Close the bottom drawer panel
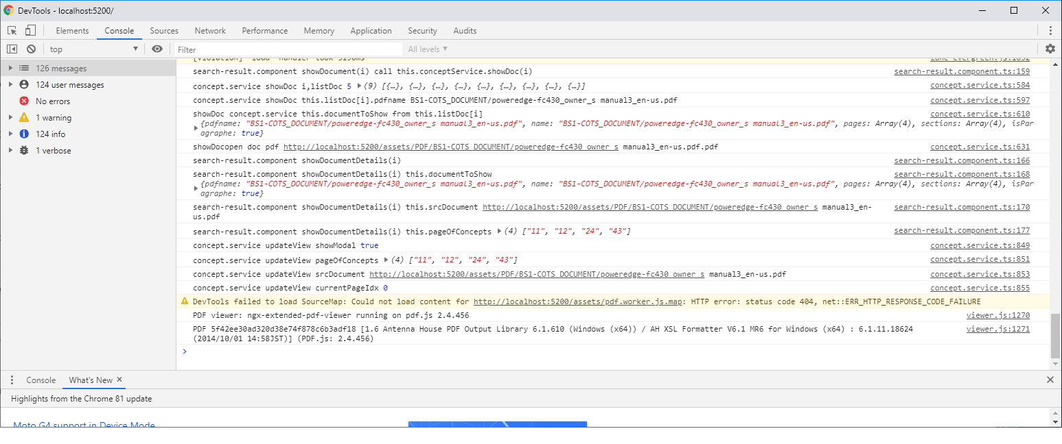 (1050, 380)
